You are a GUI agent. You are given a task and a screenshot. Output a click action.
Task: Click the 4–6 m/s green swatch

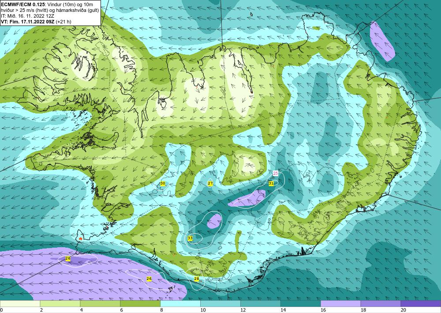tap(100, 304)
